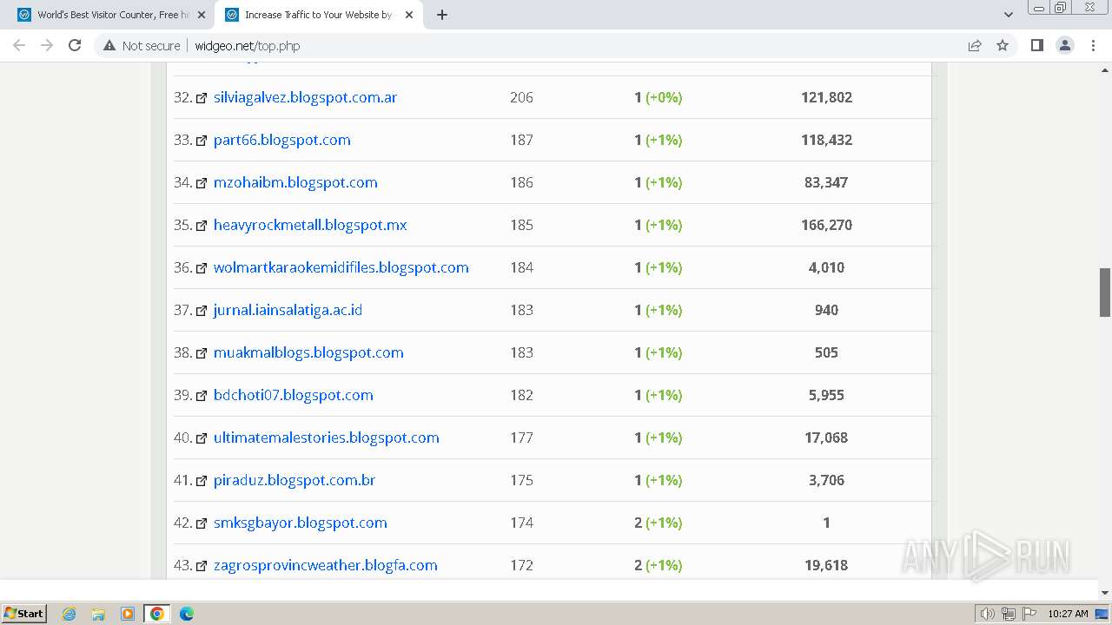Open a new browser tab
The width and height of the screenshot is (1112, 625).
click(x=441, y=15)
